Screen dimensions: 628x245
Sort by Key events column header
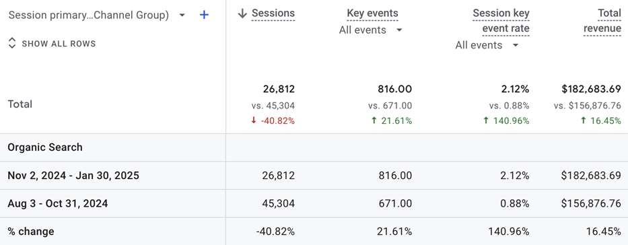pyautogui.click(x=372, y=13)
